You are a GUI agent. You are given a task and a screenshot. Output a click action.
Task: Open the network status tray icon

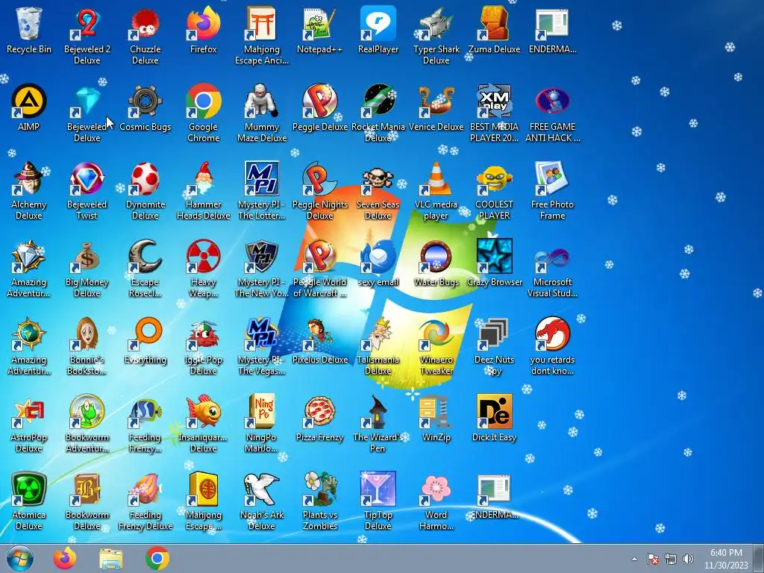tap(671, 559)
